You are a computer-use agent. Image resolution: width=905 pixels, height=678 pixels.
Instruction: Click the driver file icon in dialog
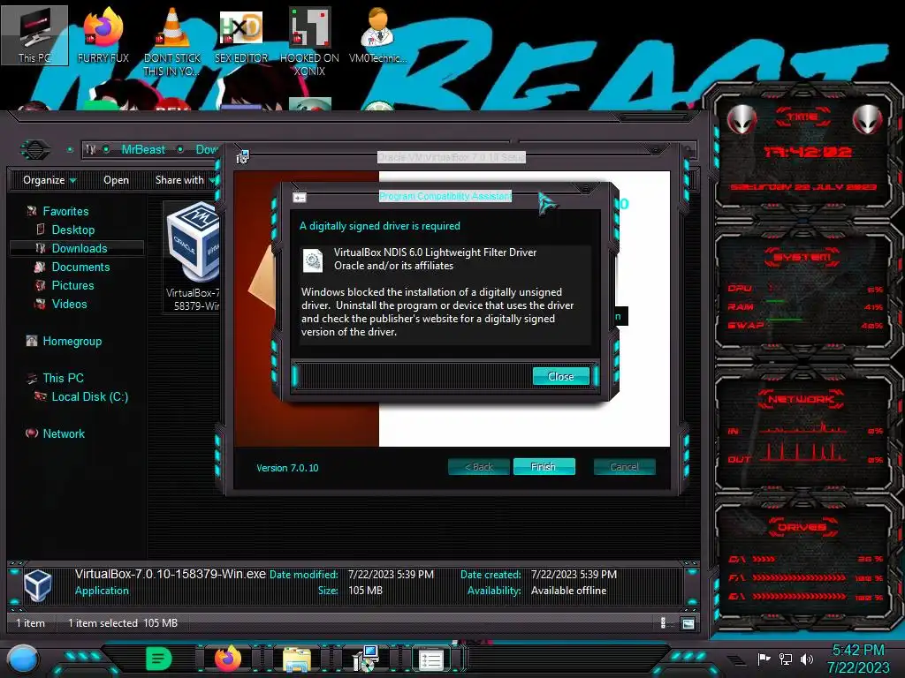[313, 260]
